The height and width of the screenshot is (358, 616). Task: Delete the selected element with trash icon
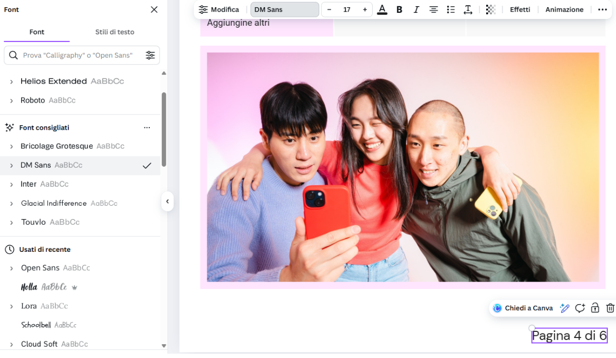610,308
